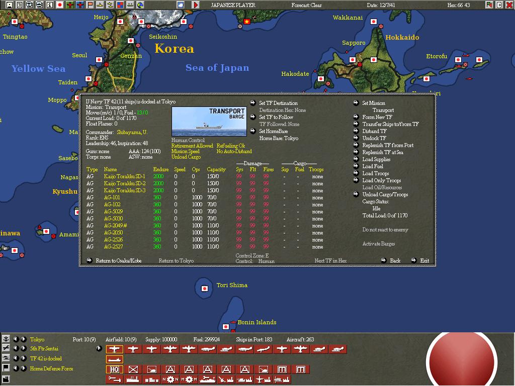Choose Set Mission option
Image resolution: width=515 pixels, height=386 pixels.
pos(374,103)
